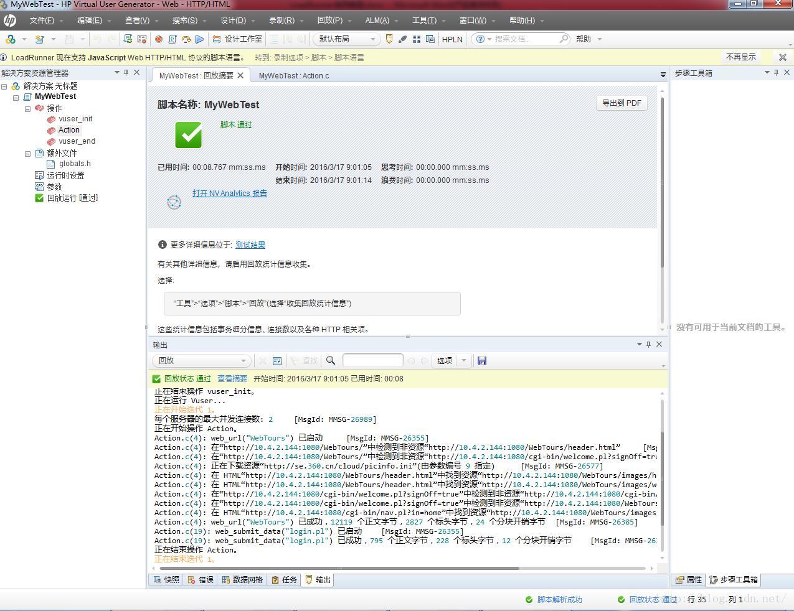794x611 pixels.
Task: Click the magnifier in document search box
Action: click(563, 39)
